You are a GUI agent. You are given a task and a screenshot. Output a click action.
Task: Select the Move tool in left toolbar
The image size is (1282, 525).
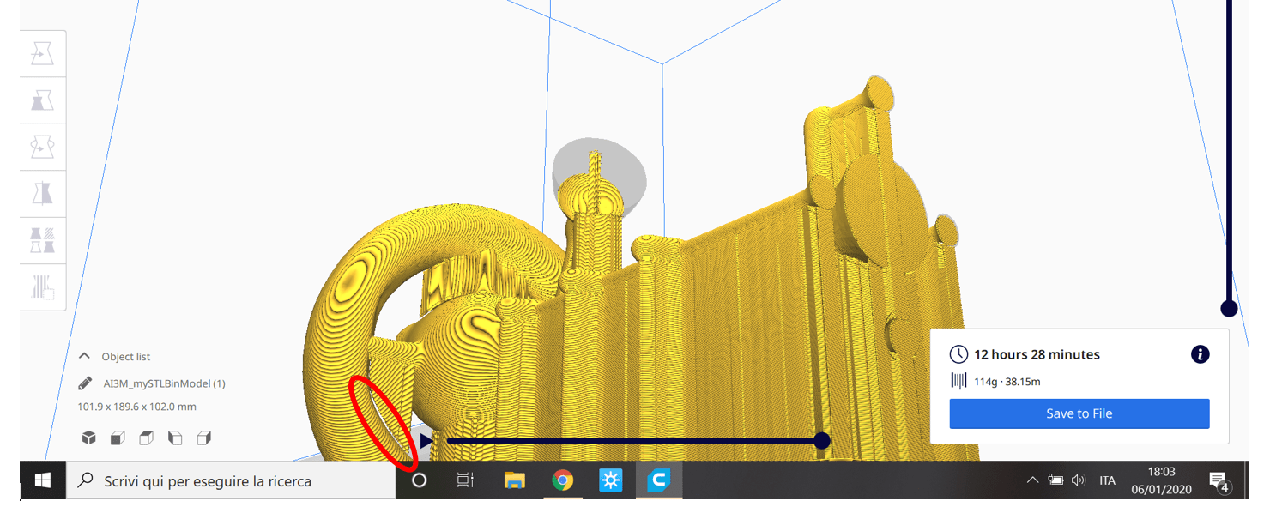point(42,54)
